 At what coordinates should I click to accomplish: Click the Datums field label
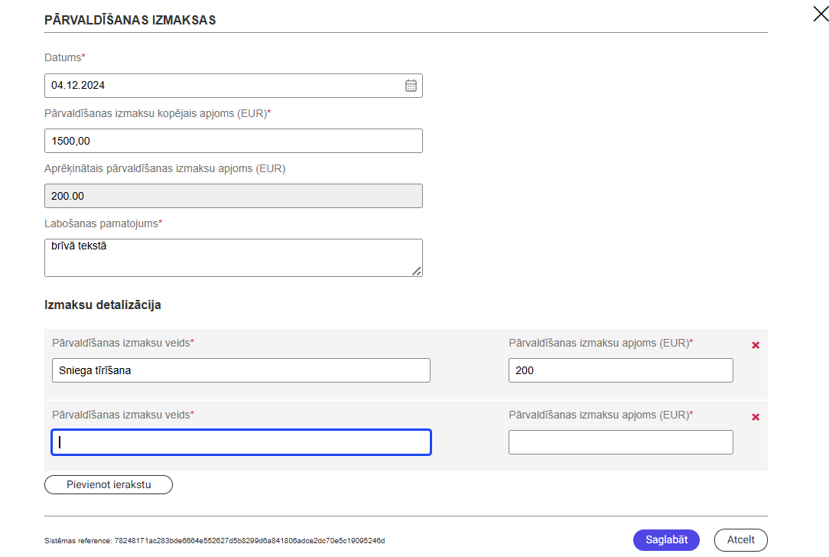65,58
